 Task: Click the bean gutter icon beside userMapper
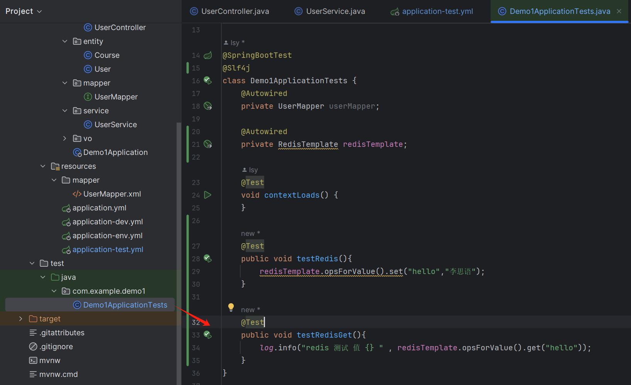[x=208, y=106]
